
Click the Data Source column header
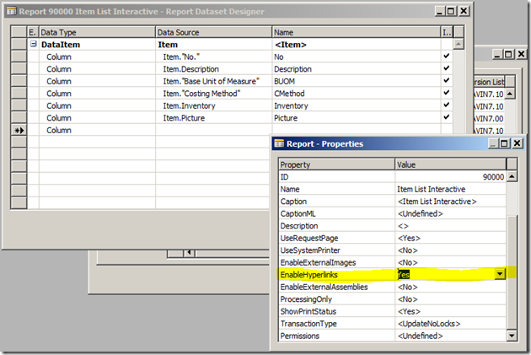pyautogui.click(x=214, y=32)
